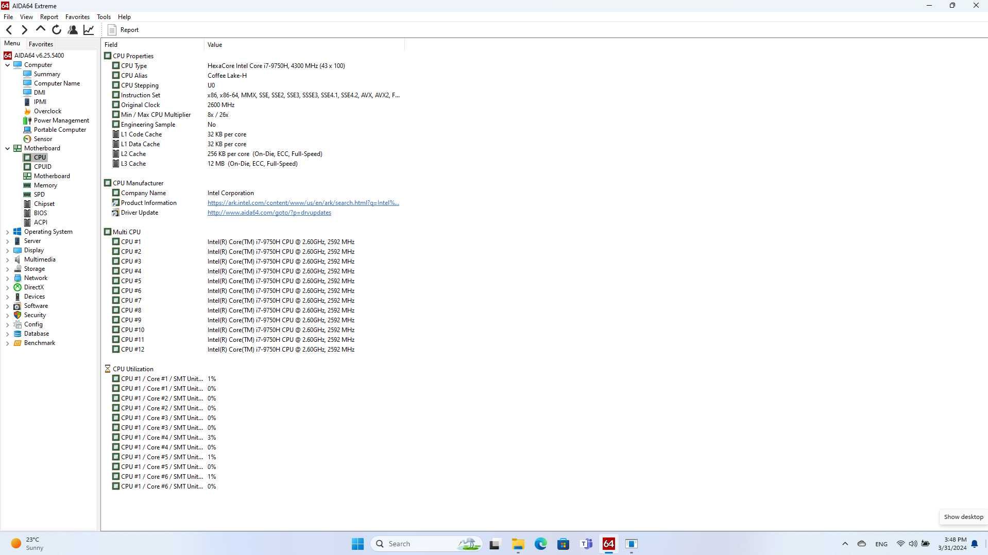Image resolution: width=988 pixels, height=555 pixels.
Task: Expand the Multimedia node
Action: [7, 260]
